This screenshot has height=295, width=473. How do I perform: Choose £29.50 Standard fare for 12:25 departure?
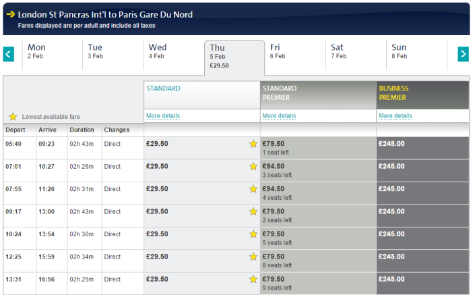(x=202, y=261)
